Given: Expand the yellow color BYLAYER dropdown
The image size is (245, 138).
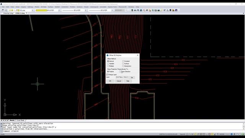Looking at the screenshot, I should pos(59,10).
